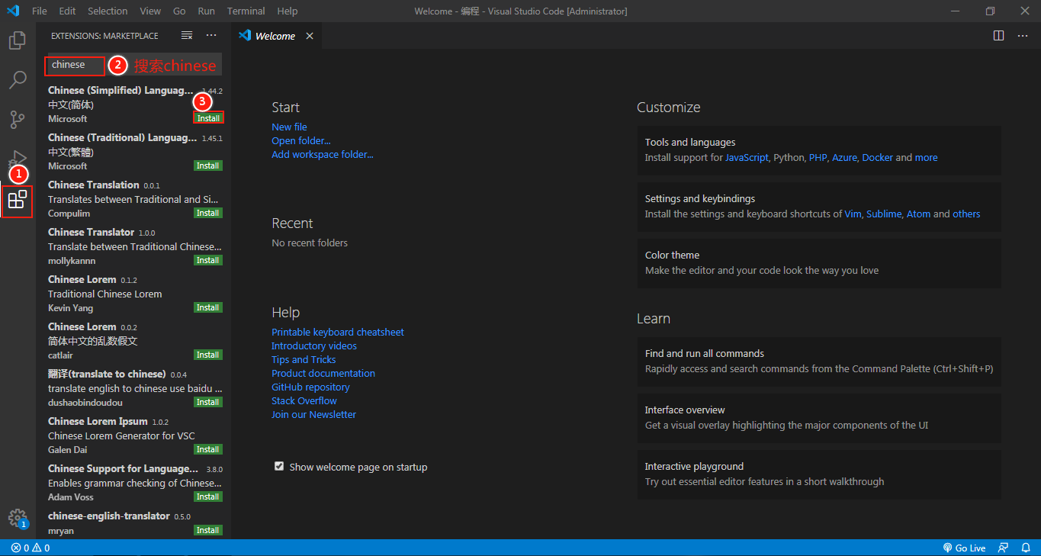This screenshot has height=556, width=1041.
Task: Open the Run and Debug view icon
Action: (x=17, y=159)
